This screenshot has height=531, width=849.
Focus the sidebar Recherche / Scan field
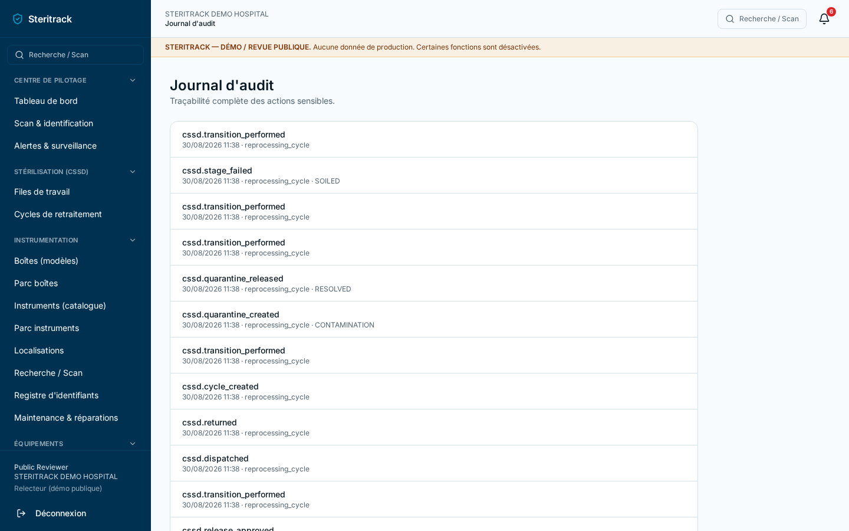tap(75, 55)
